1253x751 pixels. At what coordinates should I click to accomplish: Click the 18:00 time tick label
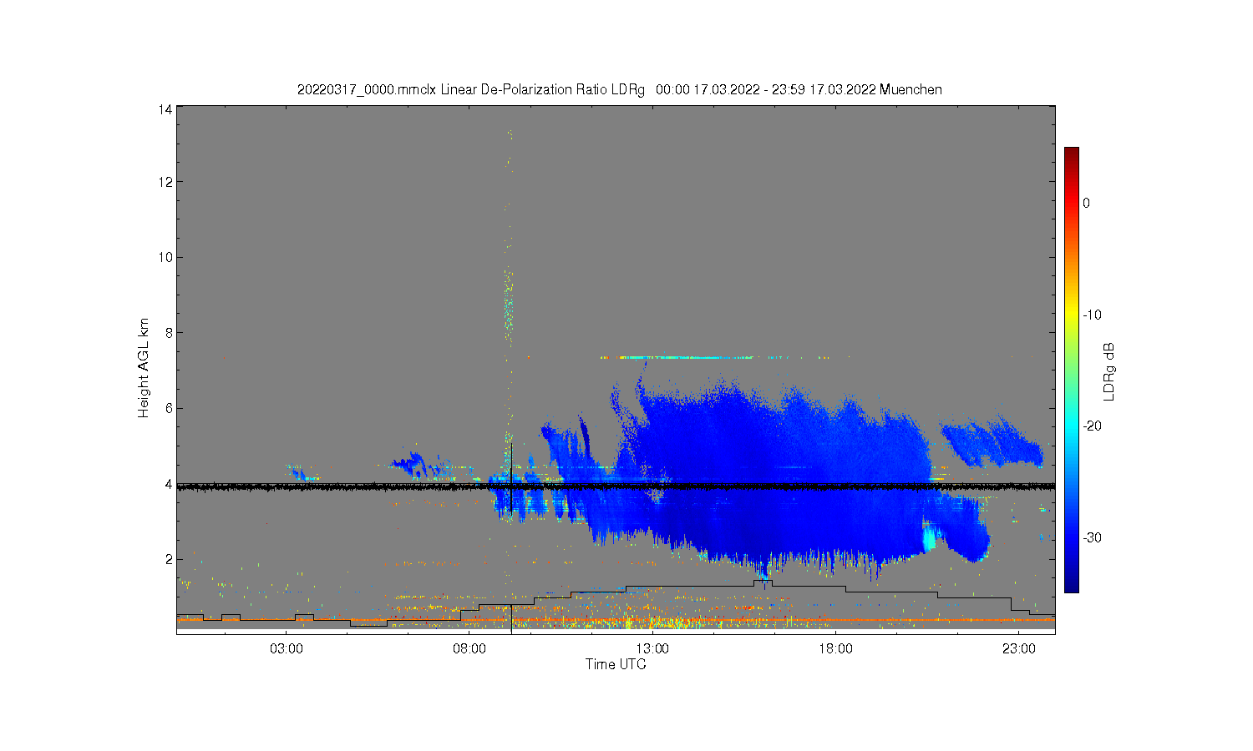(835, 648)
